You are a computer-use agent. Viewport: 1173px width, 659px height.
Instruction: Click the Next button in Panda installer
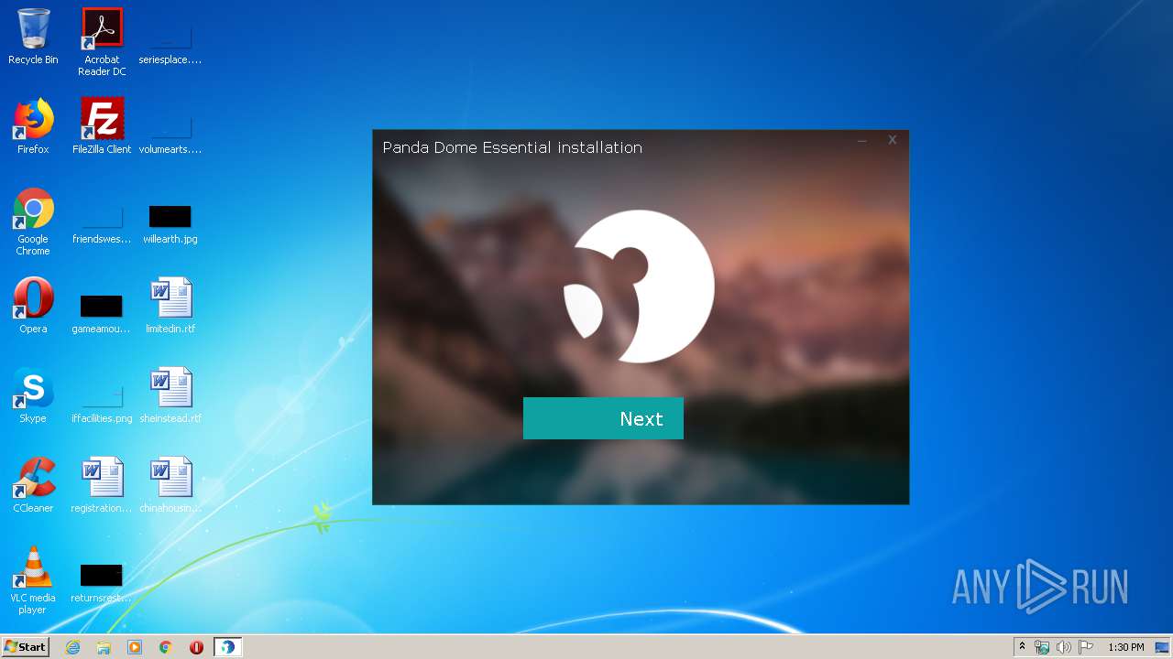603,418
